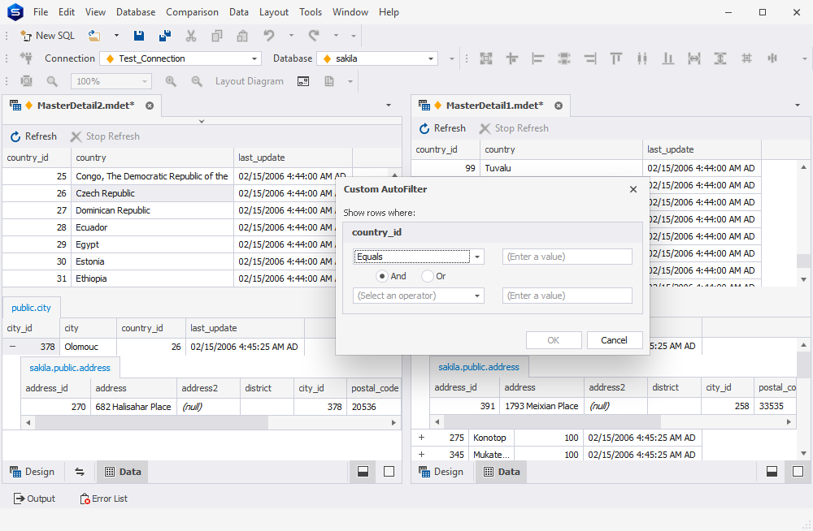813x531 pixels.
Task: Open the Database menu
Action: click(x=135, y=12)
